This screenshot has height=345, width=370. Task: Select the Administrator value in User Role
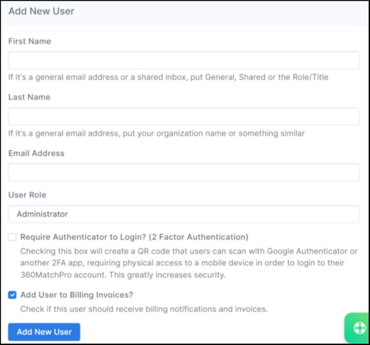[x=42, y=214]
